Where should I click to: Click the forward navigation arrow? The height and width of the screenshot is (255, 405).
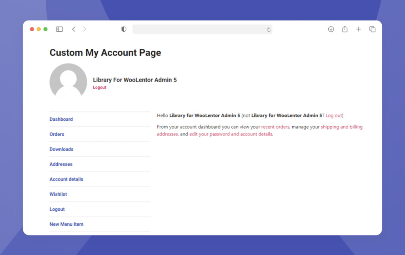(85, 29)
